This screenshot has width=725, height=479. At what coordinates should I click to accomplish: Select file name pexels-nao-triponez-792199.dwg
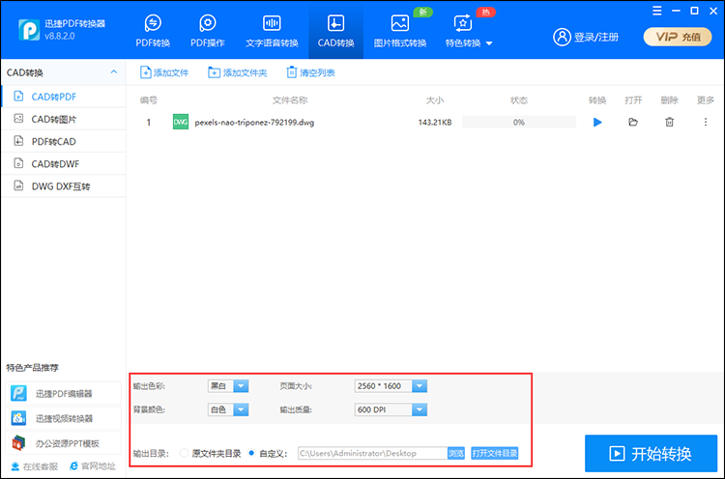254,123
